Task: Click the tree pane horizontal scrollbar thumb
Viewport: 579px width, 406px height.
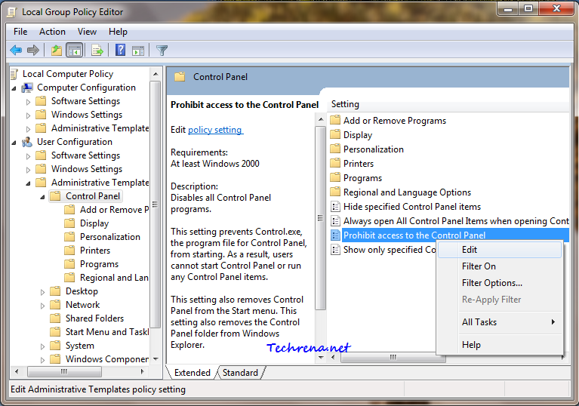Action: pos(64,371)
